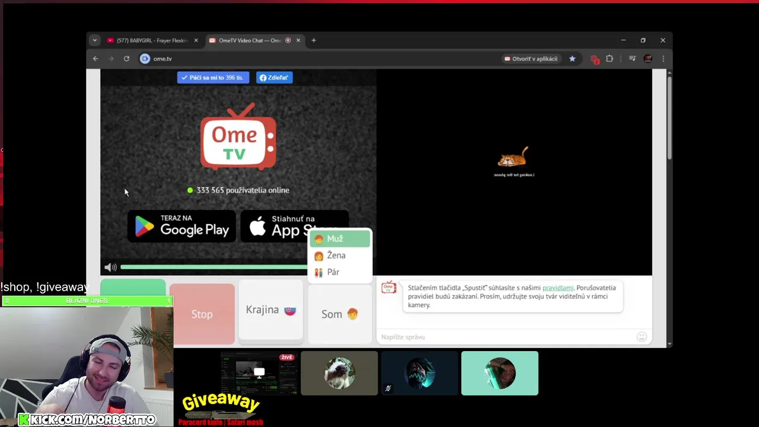Open the pravidlami rules link
The height and width of the screenshot is (427, 759).
(x=558, y=288)
